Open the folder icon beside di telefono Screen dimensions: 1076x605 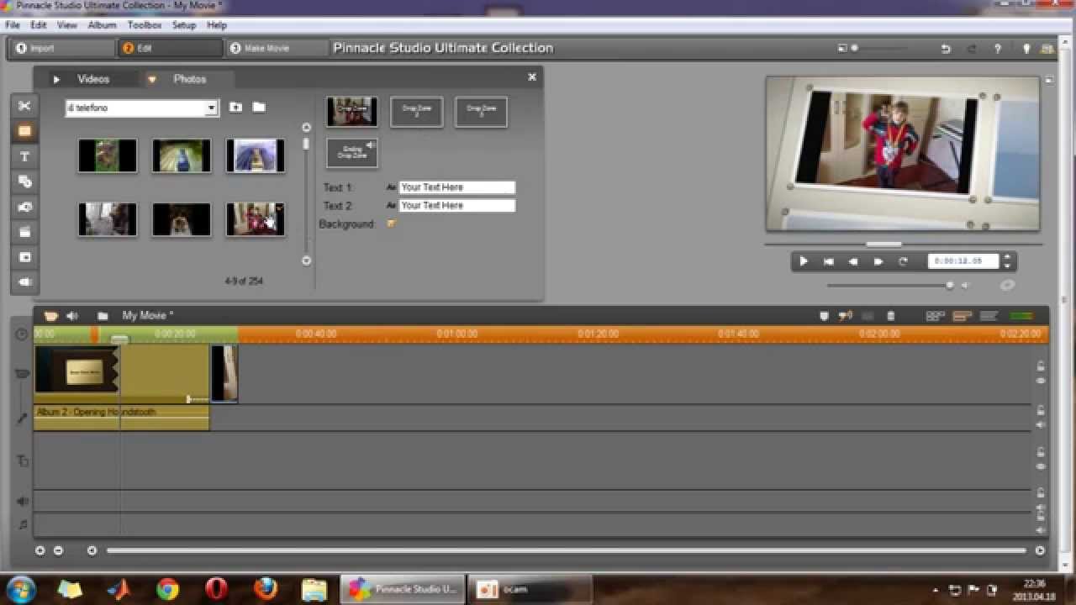(259, 108)
